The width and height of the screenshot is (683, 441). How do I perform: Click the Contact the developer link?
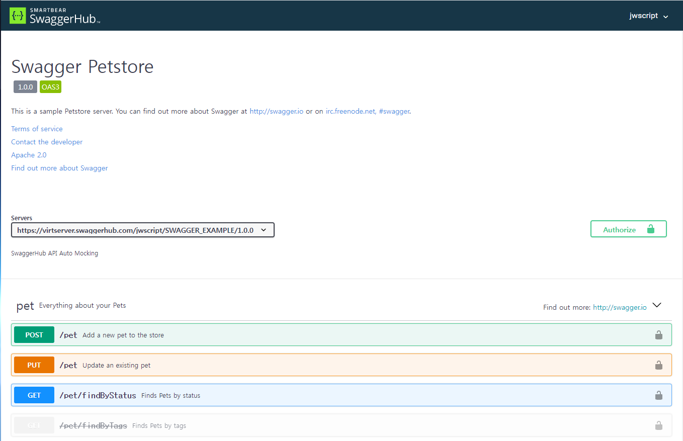(47, 142)
